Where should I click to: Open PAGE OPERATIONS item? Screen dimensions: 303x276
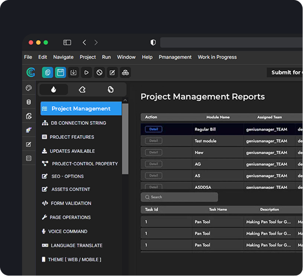(66, 217)
